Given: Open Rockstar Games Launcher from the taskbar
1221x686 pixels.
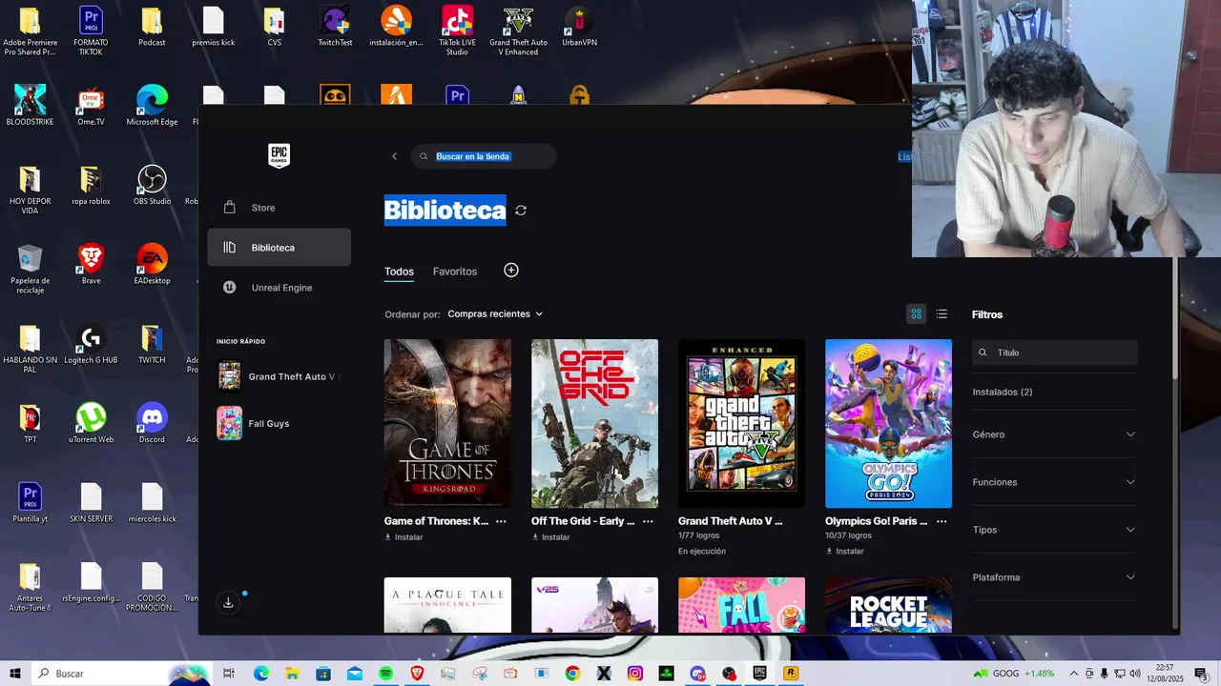Looking at the screenshot, I should pyautogui.click(x=791, y=674).
